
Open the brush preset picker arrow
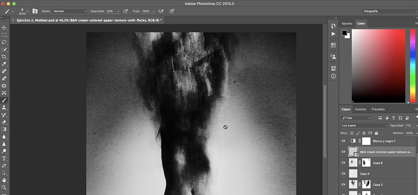tap(28, 11)
